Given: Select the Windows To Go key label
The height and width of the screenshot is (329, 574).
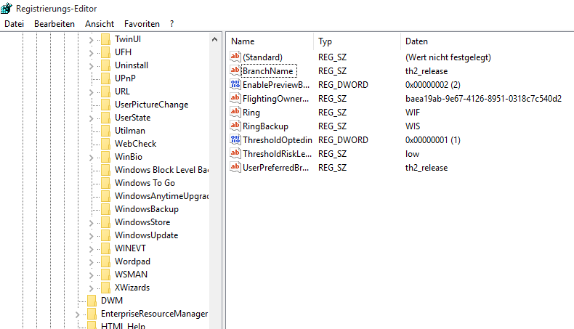Looking at the screenshot, I should click(x=145, y=183).
